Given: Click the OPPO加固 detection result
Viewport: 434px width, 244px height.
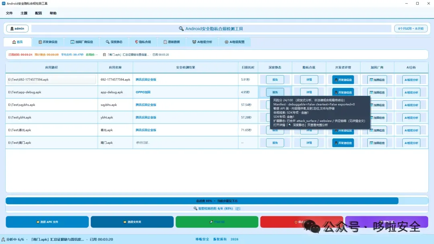Looking at the screenshot, I should 143,92.
